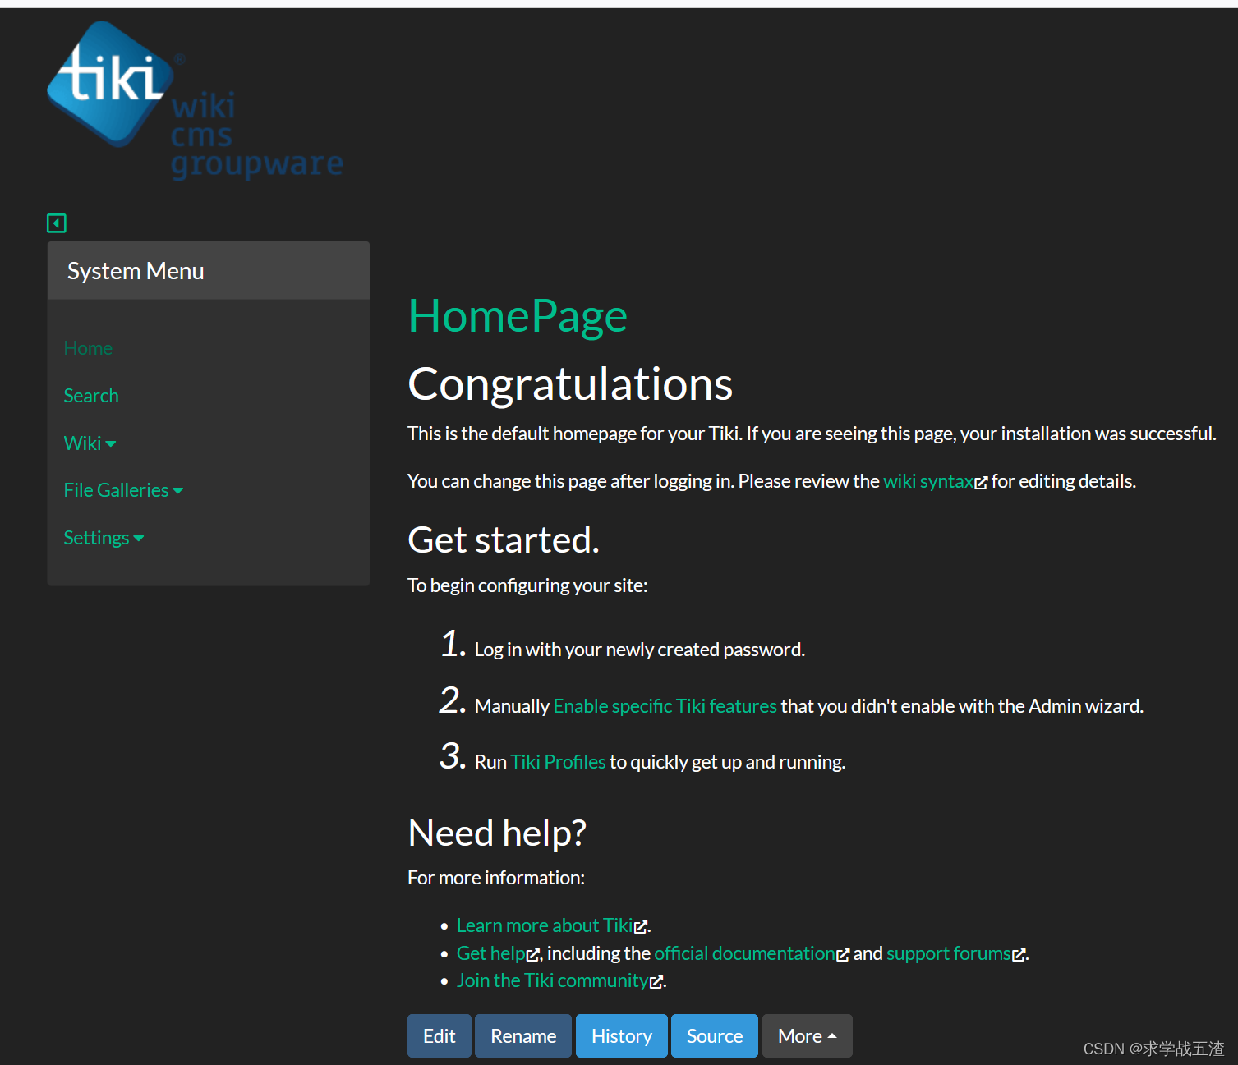
Task: Click the 'To begin configuring your site:' text
Action: 527,585
